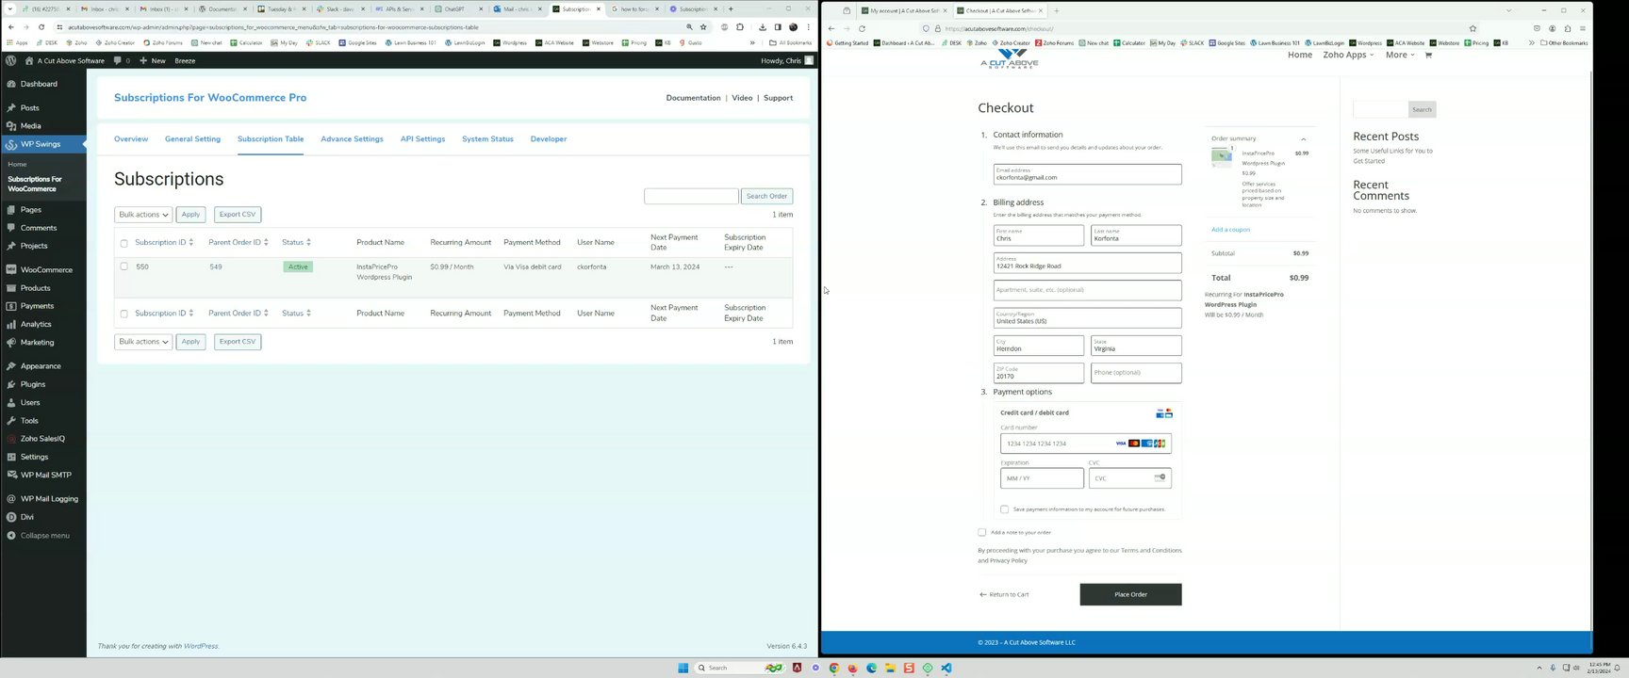The height and width of the screenshot is (678, 1629).
Task: Open Comments in the WordPress sidebar
Action: [39, 228]
